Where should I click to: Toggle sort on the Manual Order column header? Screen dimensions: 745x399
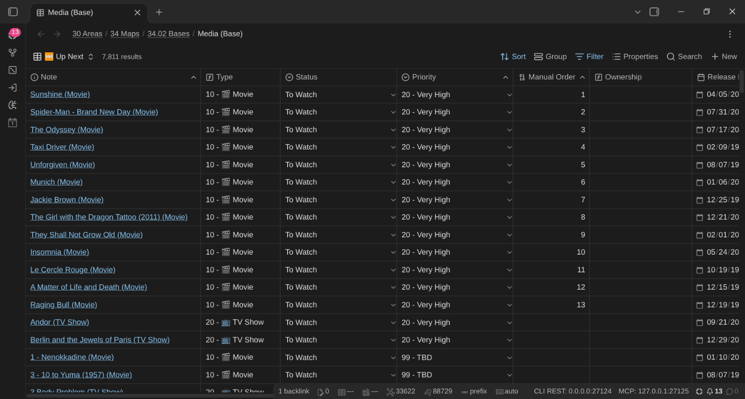[551, 77]
